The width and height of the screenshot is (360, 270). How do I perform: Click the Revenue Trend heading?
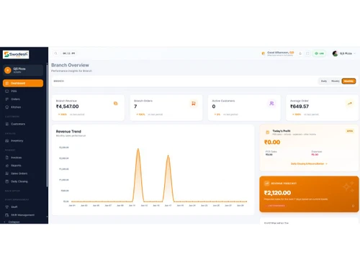pos(68,132)
